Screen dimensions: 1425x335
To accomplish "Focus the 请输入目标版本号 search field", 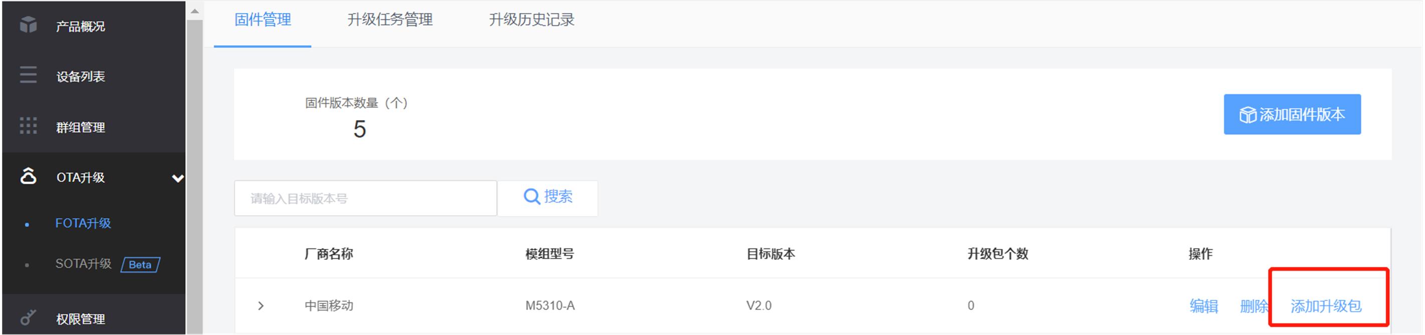I will point(365,198).
